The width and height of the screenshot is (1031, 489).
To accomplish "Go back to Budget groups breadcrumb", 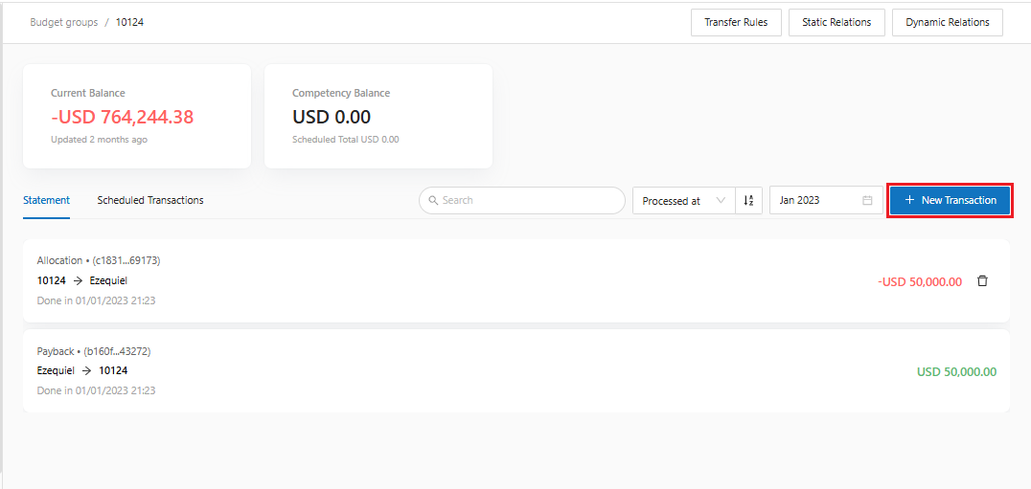I will [x=63, y=22].
